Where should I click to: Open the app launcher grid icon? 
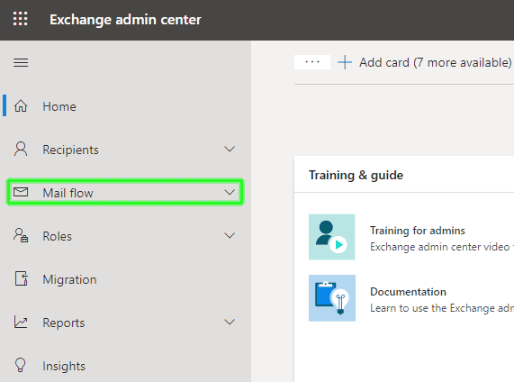[21, 19]
